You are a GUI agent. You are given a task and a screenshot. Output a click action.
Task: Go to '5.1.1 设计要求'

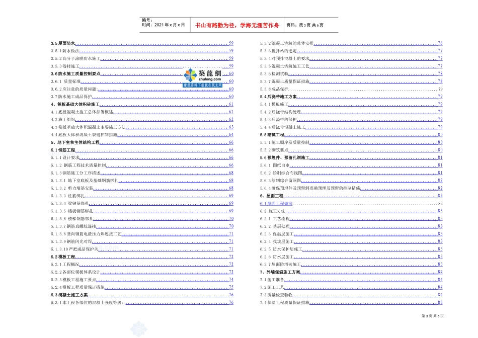click(x=142, y=157)
